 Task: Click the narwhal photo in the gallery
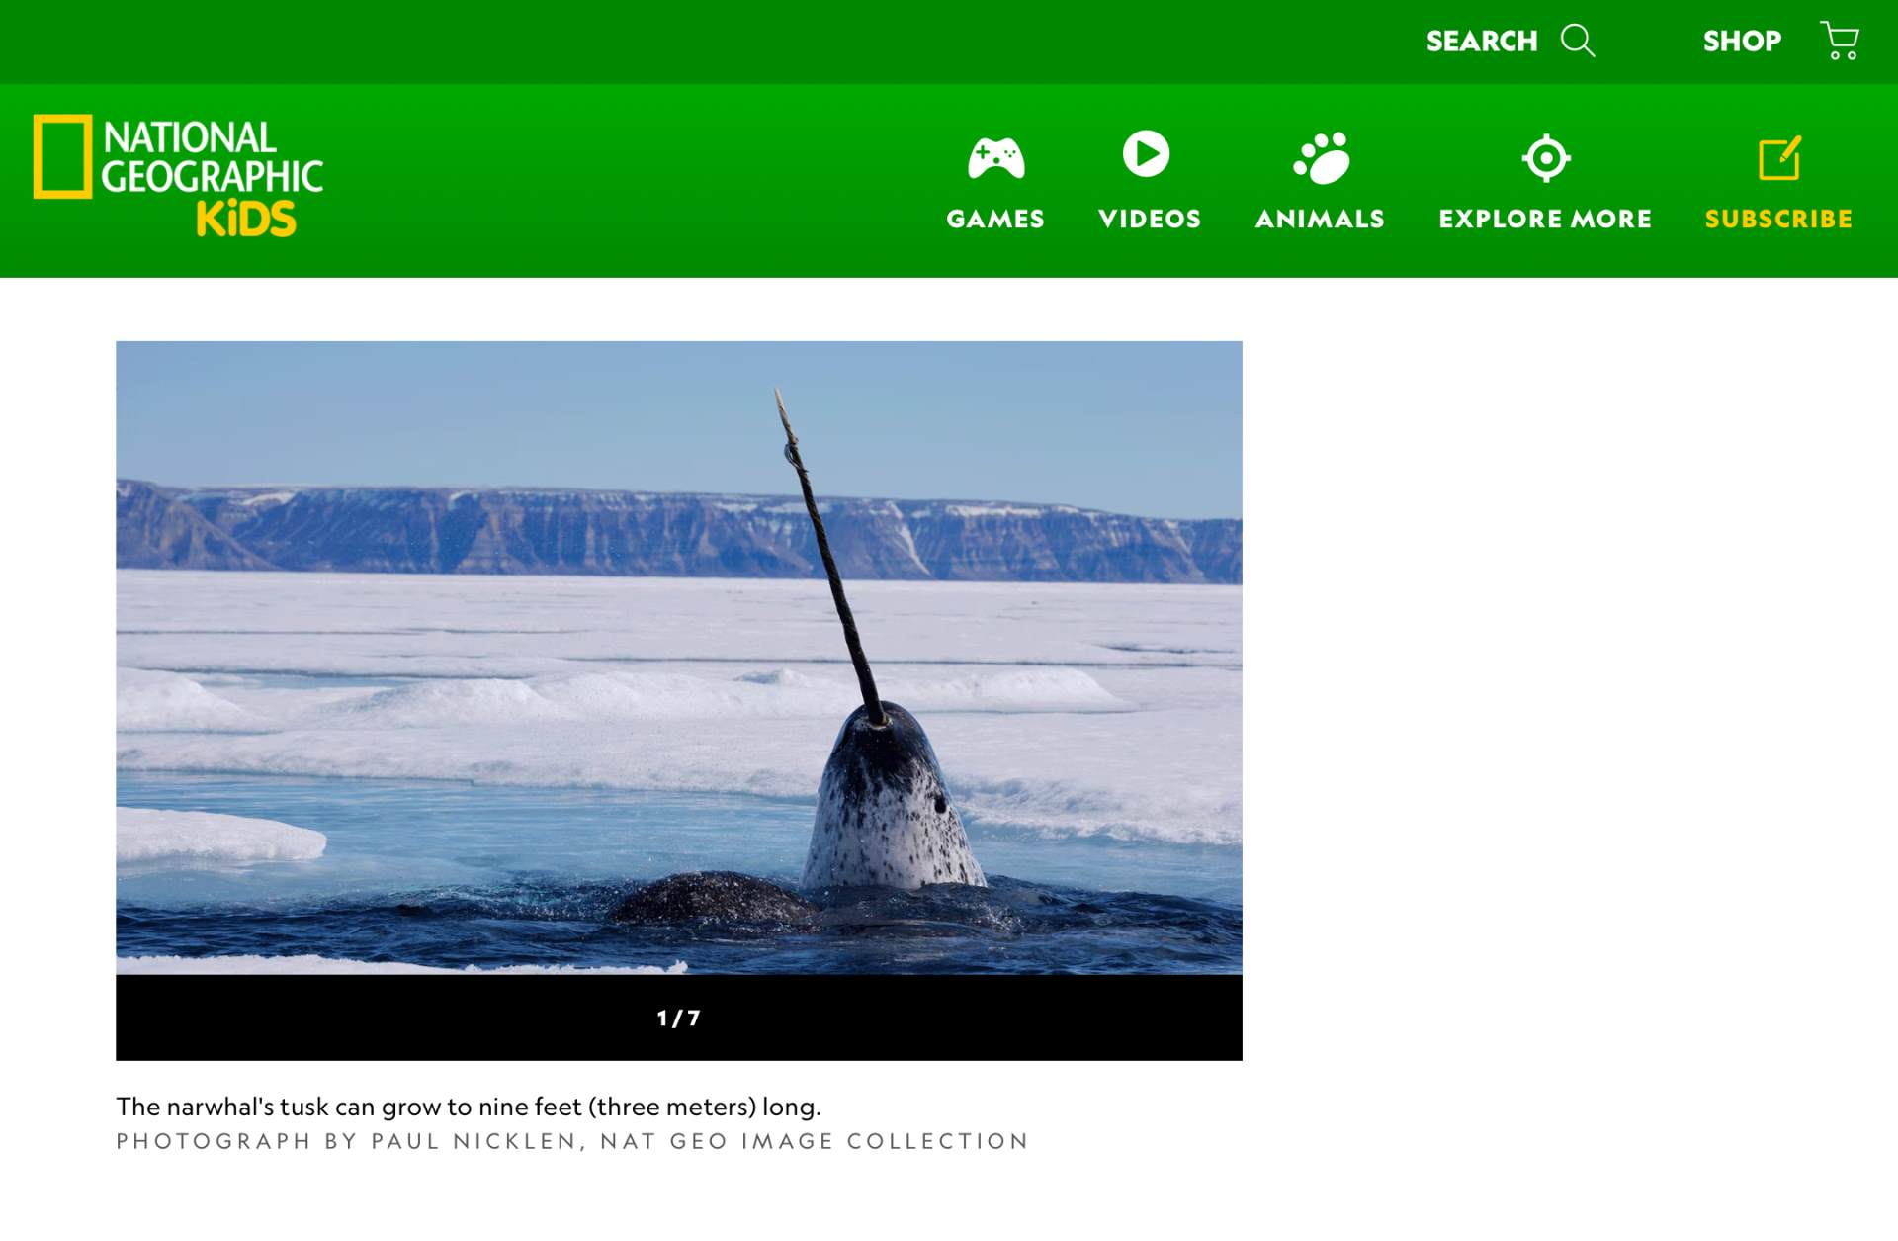(x=678, y=658)
